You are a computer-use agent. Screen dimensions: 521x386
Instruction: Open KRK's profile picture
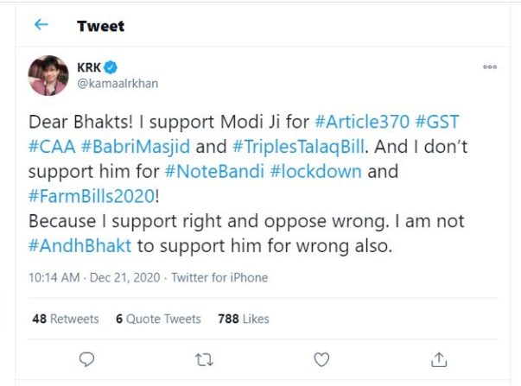point(48,75)
